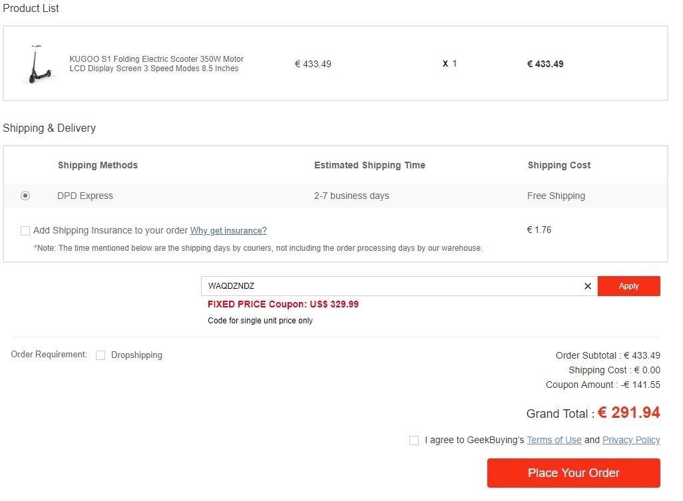Check the agree to Terms of Use checkbox

point(414,440)
